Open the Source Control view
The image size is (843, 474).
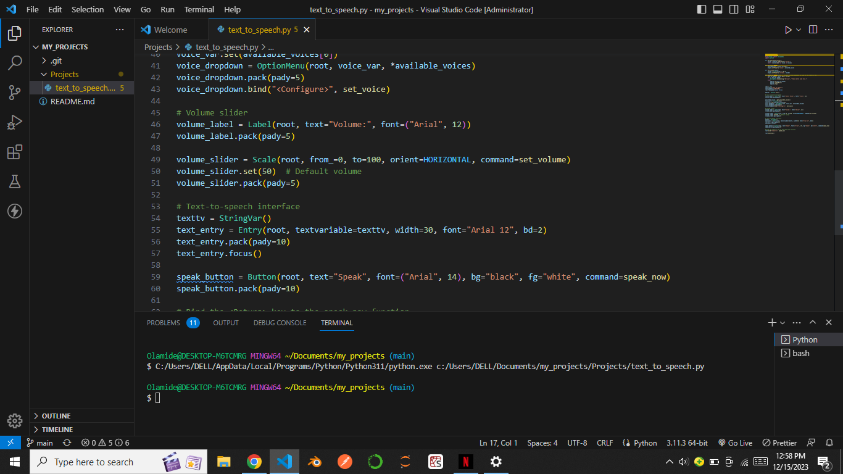point(15,93)
